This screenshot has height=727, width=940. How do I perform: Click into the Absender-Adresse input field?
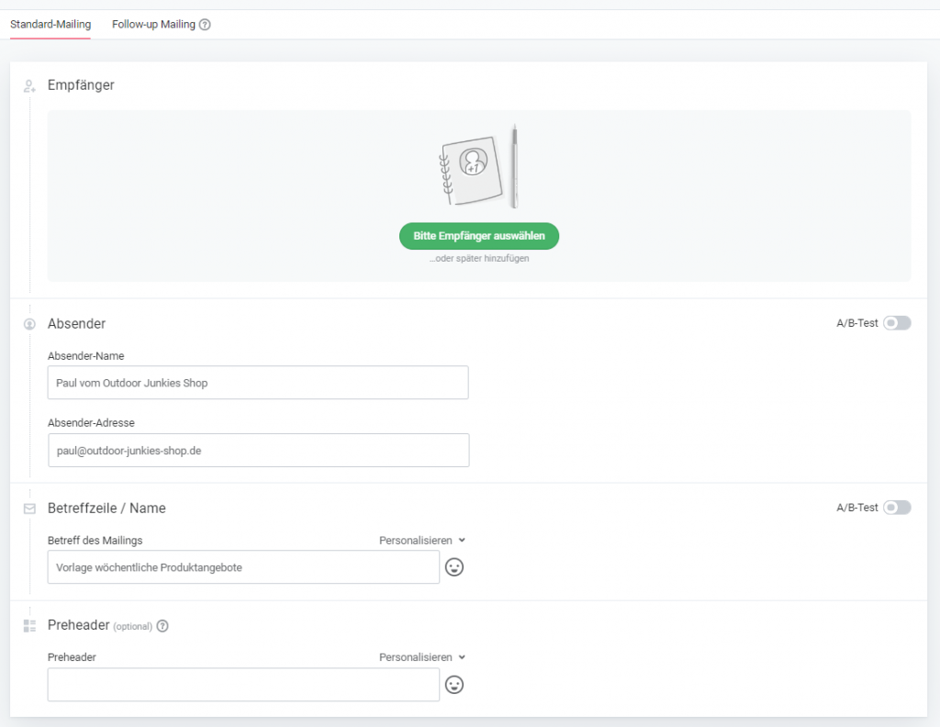click(258, 451)
